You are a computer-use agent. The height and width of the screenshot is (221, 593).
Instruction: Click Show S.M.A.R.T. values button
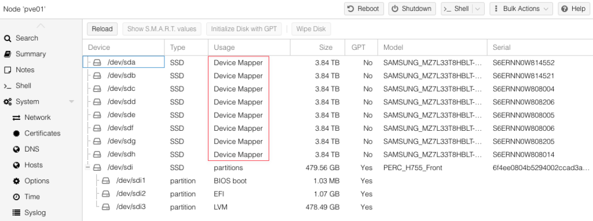point(162,29)
